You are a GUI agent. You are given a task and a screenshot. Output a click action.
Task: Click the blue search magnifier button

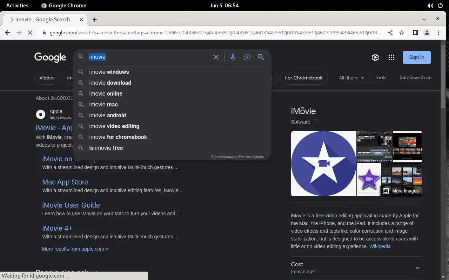261,57
